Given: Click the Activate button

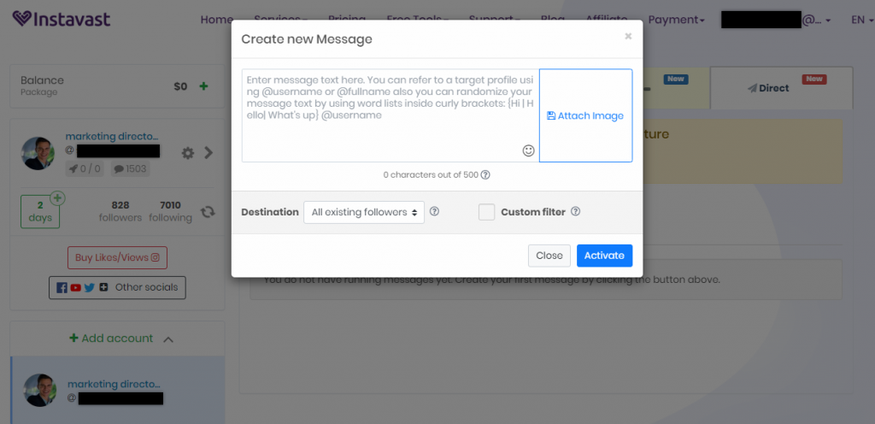Looking at the screenshot, I should coord(604,256).
